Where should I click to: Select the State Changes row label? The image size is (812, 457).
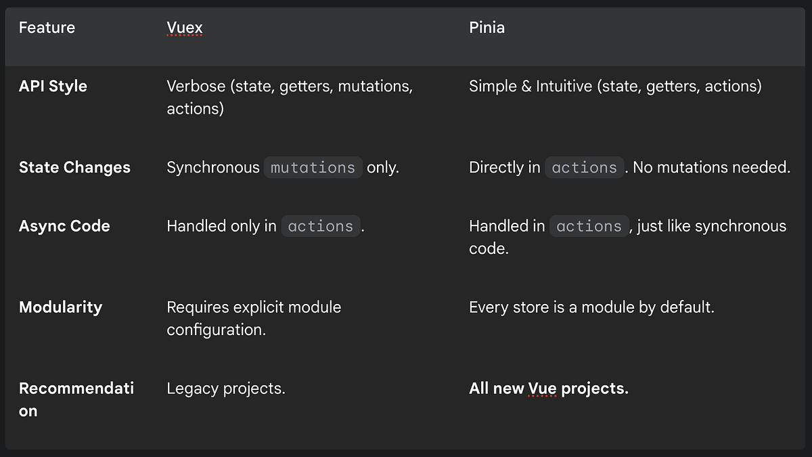pyautogui.click(x=74, y=167)
